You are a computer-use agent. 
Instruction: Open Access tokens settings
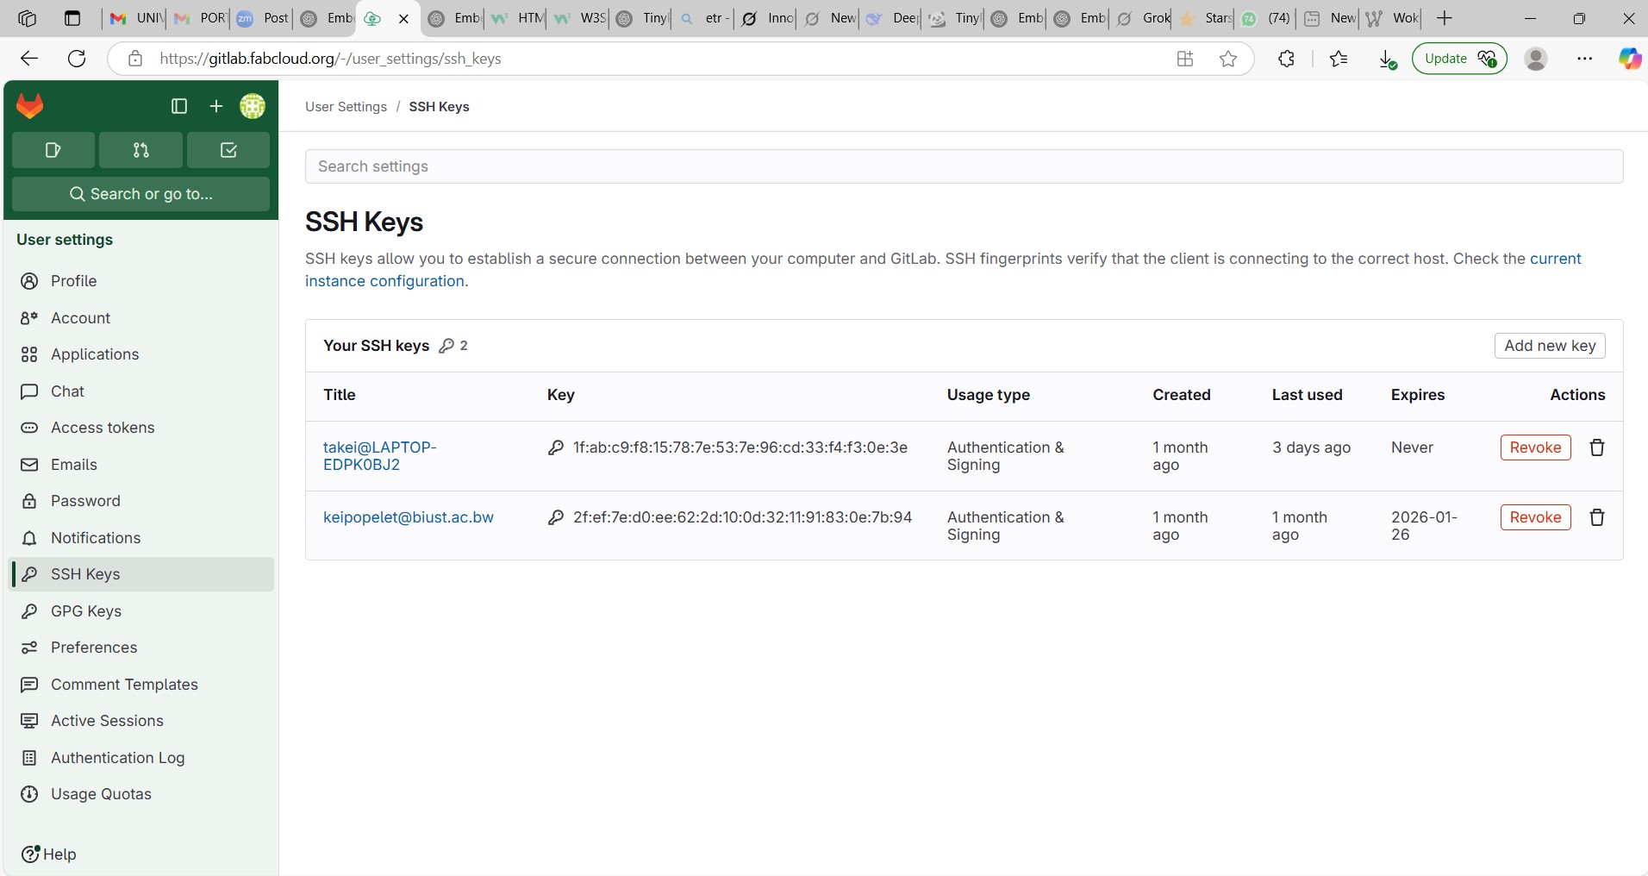(142, 428)
